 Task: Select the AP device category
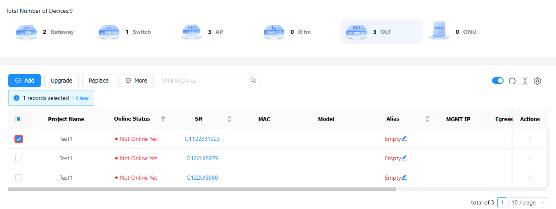pyautogui.click(x=203, y=32)
